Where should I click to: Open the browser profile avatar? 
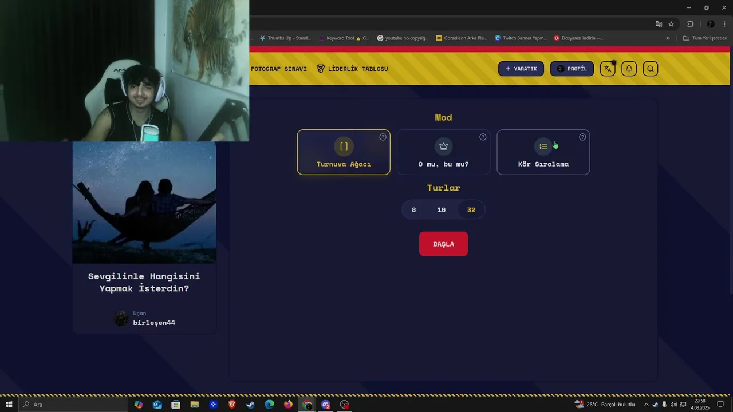point(711,24)
